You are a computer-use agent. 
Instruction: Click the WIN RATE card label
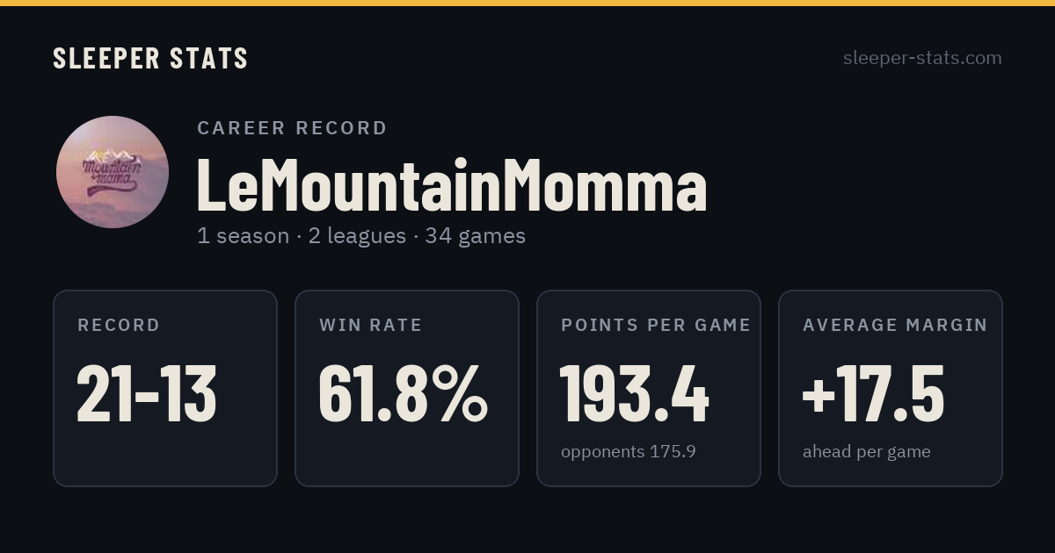[371, 326]
